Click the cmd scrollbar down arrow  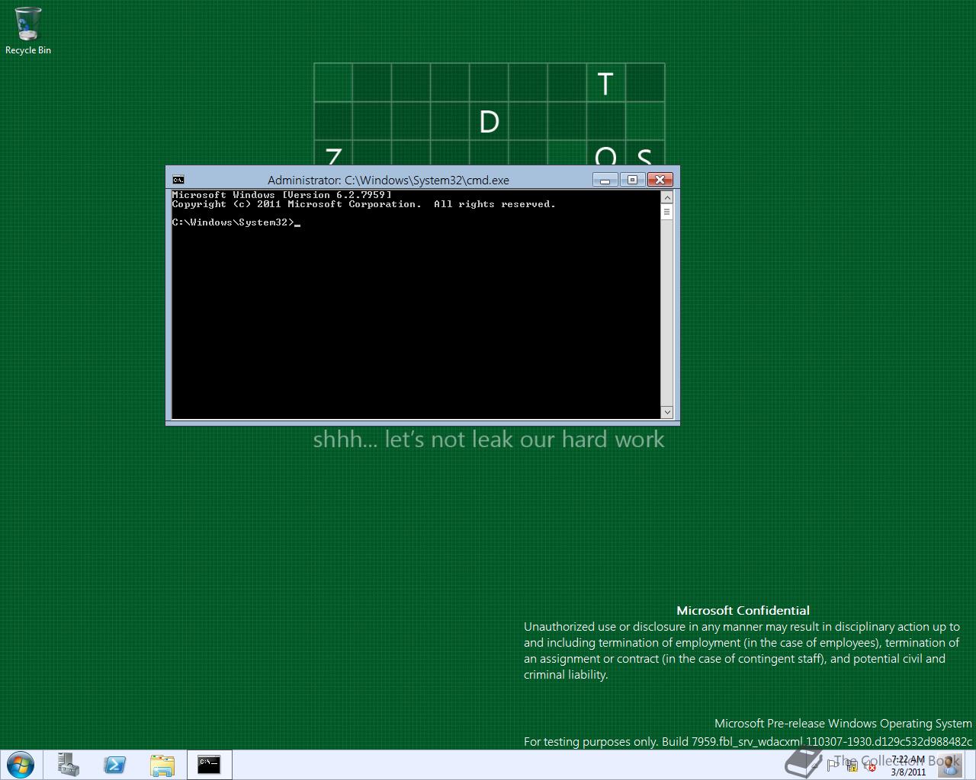pos(667,412)
